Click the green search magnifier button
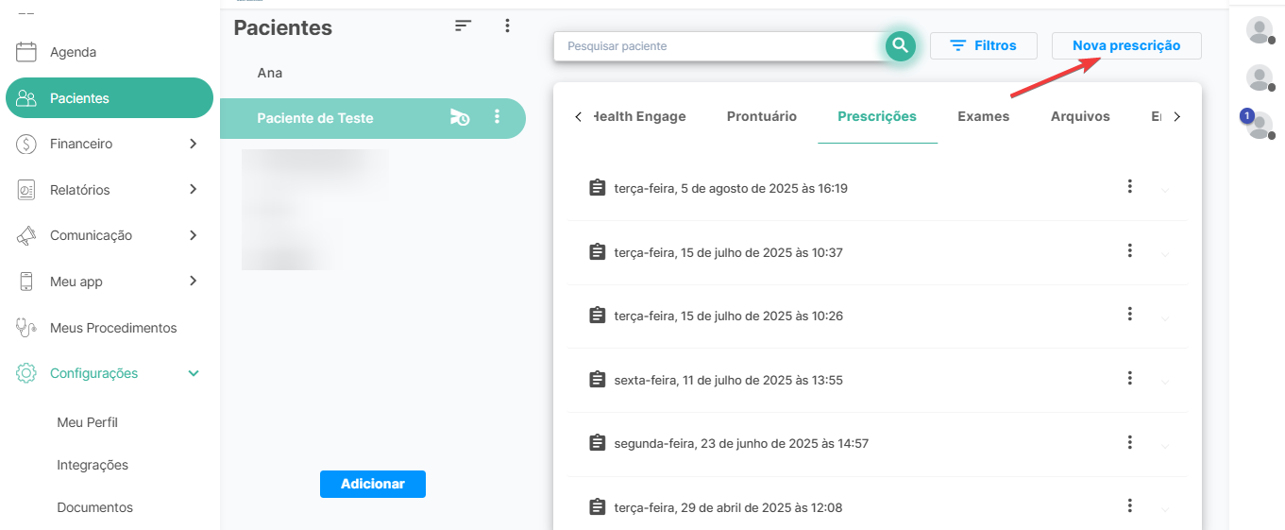This screenshot has height=530, width=1285. click(x=900, y=45)
